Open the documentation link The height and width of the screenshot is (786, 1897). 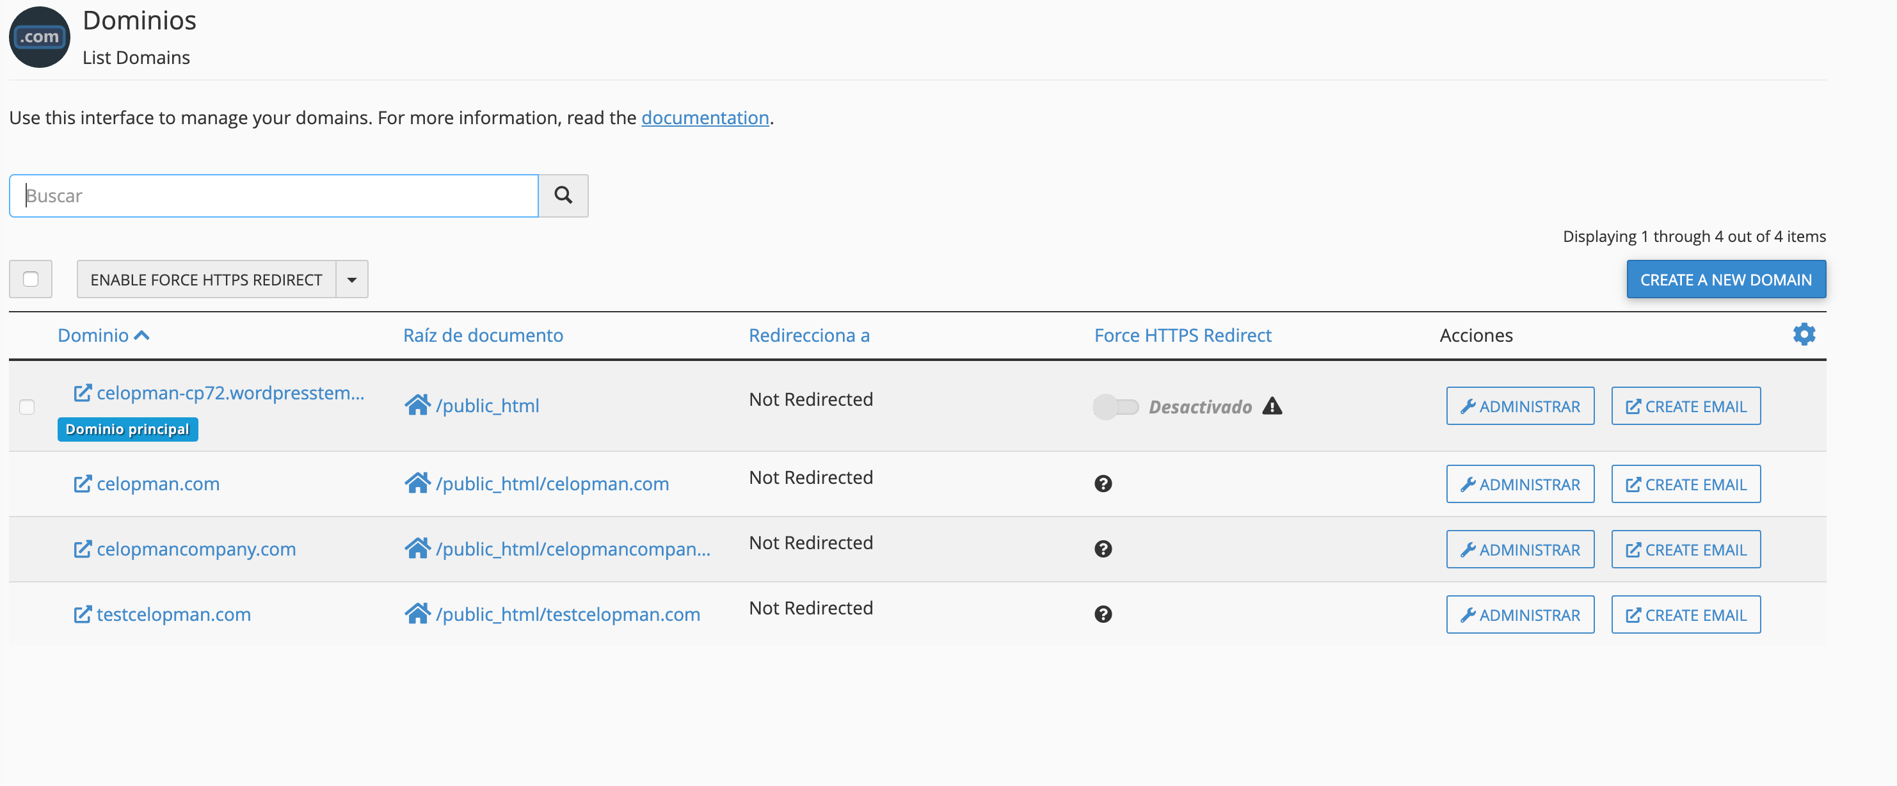[705, 118]
